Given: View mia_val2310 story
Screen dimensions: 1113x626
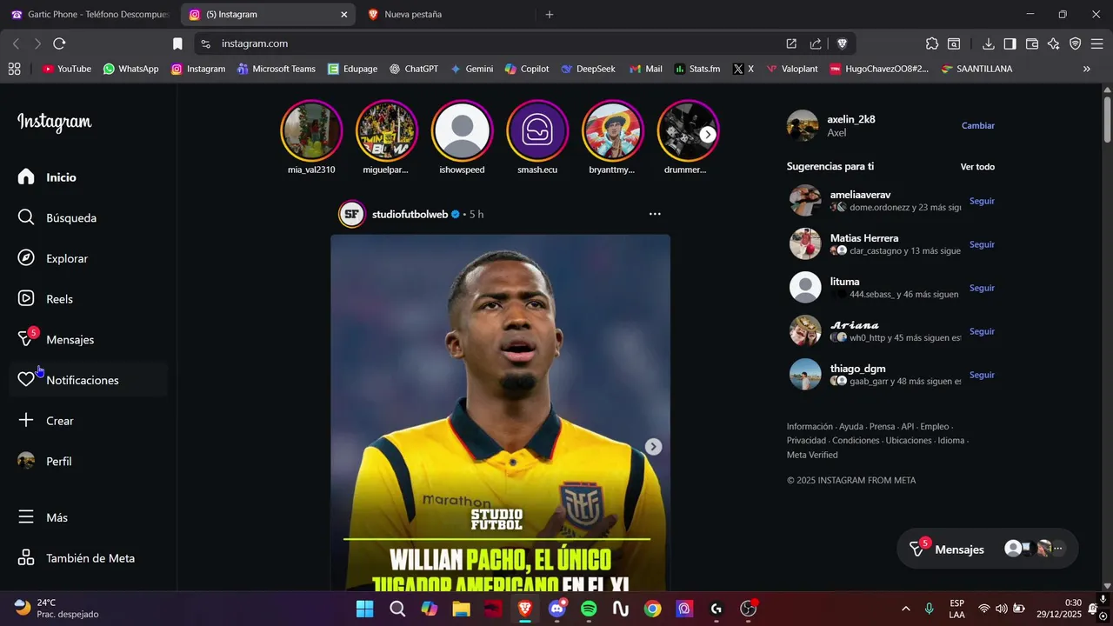Looking at the screenshot, I should pos(311,131).
